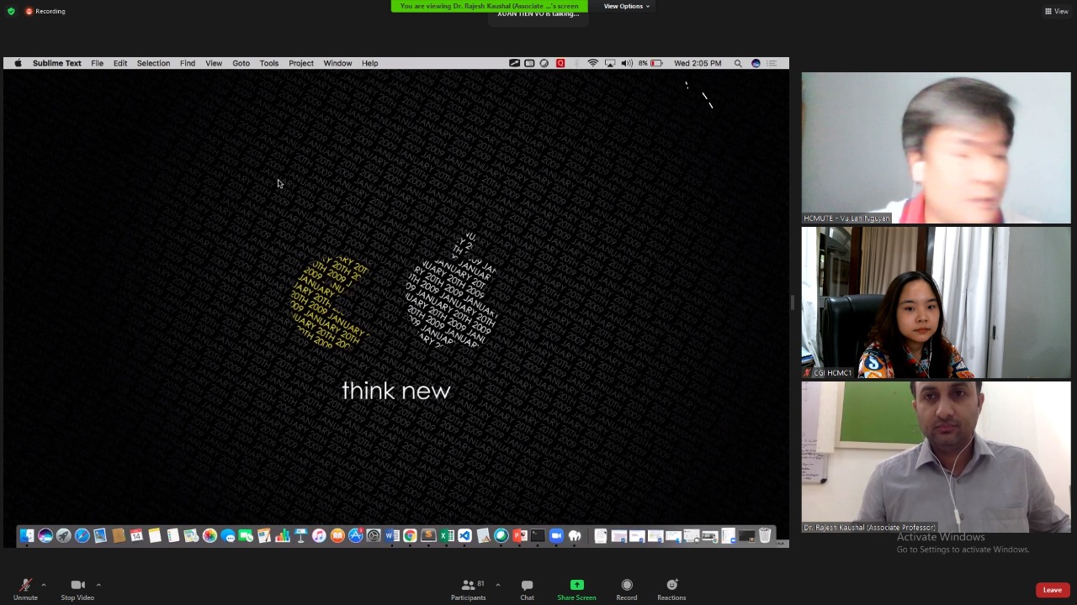Viewport: 1077px width, 605px height.
Task: Click the red Leave button
Action: (x=1053, y=590)
